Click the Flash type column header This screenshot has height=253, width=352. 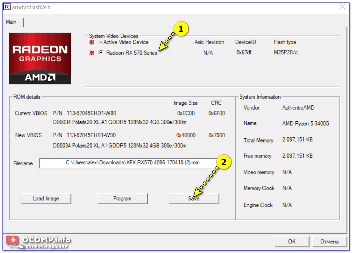pos(285,42)
